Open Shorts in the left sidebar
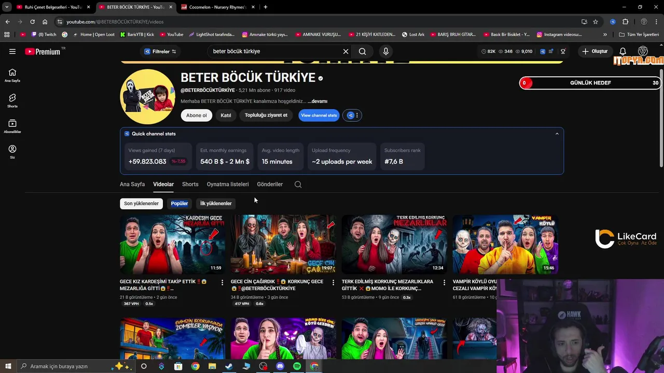The height and width of the screenshot is (373, 664). click(x=12, y=101)
